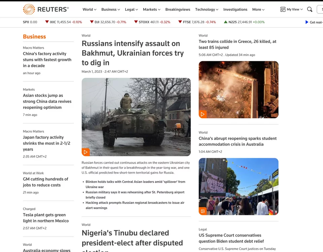Click the FTSE red down arrow

[180, 22]
